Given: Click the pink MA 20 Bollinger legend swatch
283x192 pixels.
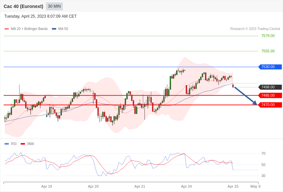Looking at the screenshot, I should point(7,29).
